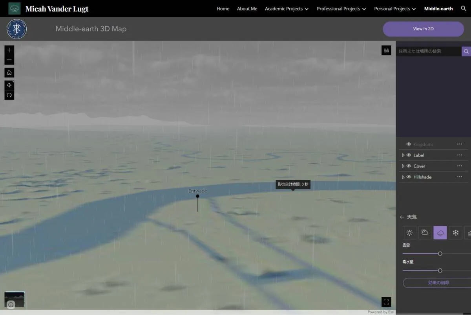This screenshot has height=315, width=471.
Task: Click the site logo beside Micah Vander Lugt
Action: pyautogui.click(x=15, y=8)
